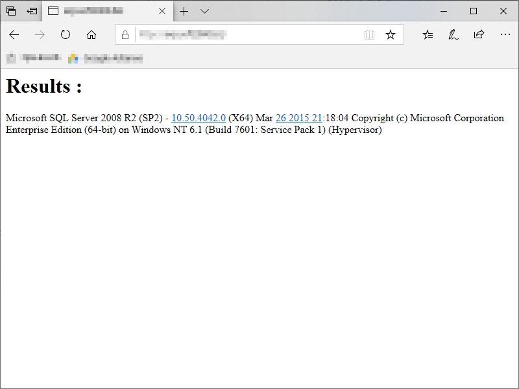The height and width of the screenshot is (389, 519).
Task: Open the 10.50.4042.0 version link
Action: point(199,118)
